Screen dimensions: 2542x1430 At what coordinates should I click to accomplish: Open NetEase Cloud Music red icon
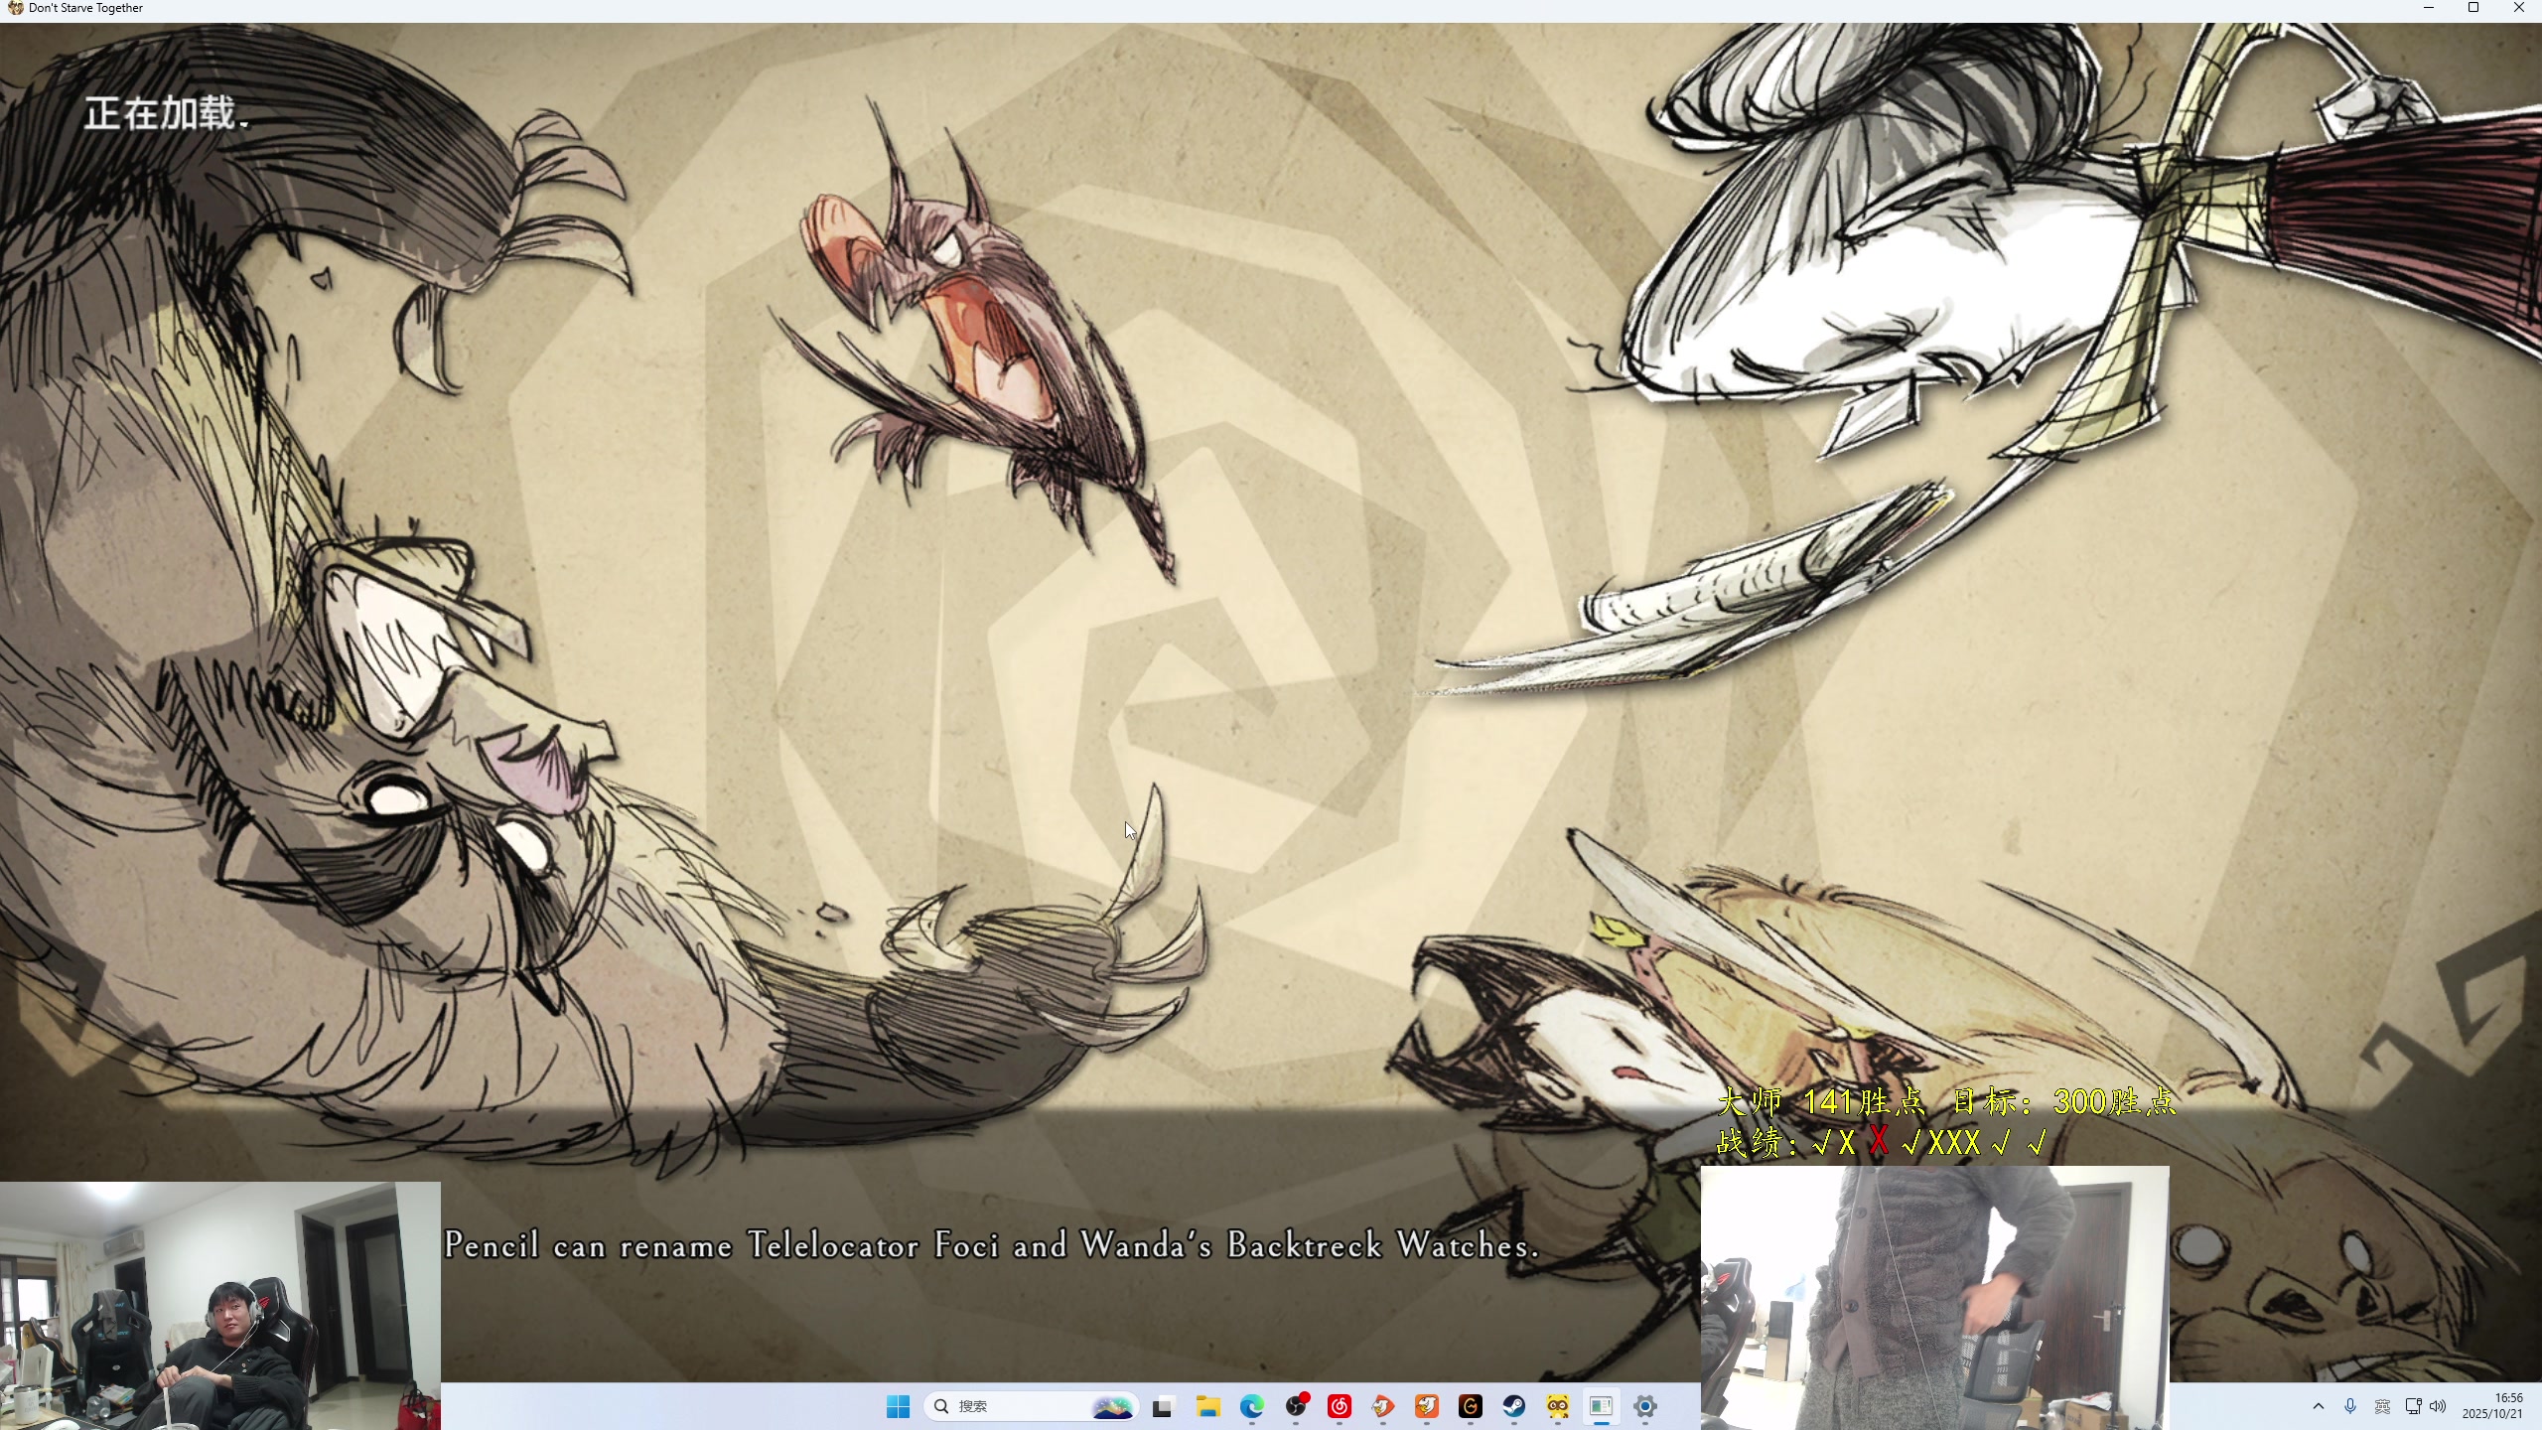1340,1406
